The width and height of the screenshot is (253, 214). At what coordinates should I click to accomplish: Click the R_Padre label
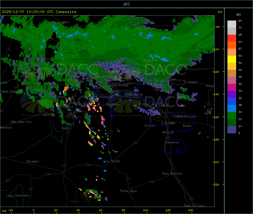click(x=161, y=105)
